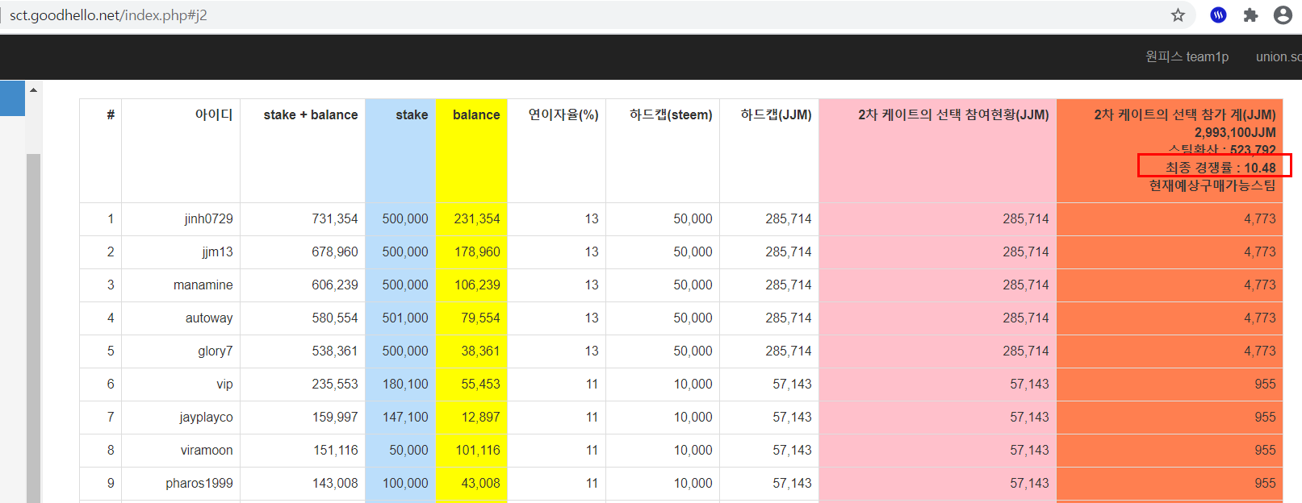
Task: Open the Steem Keychain extension icon
Action: [1218, 15]
